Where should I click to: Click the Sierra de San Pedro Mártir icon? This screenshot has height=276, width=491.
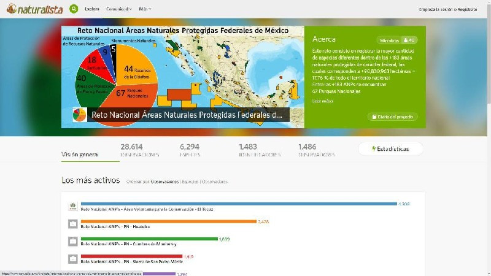pyautogui.click(x=72, y=259)
